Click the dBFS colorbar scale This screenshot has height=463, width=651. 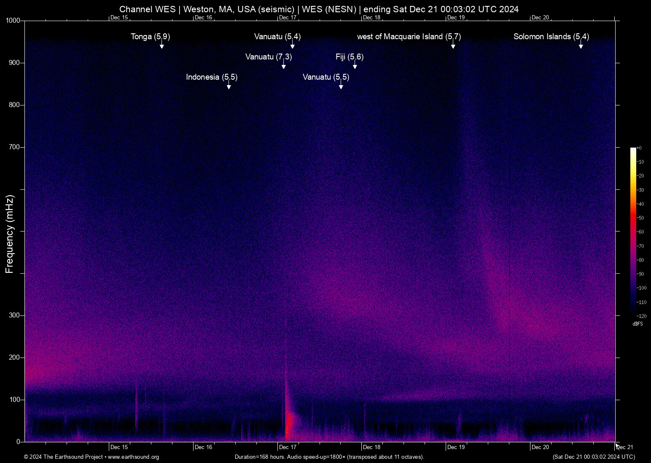[638, 324]
